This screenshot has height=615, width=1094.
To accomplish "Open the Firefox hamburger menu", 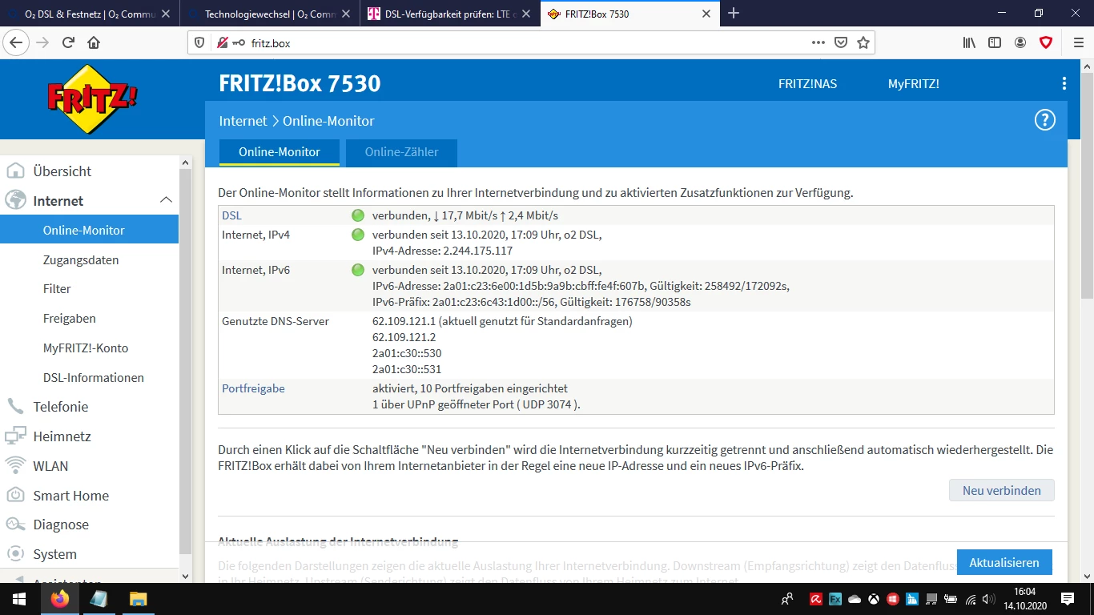I will point(1078,43).
